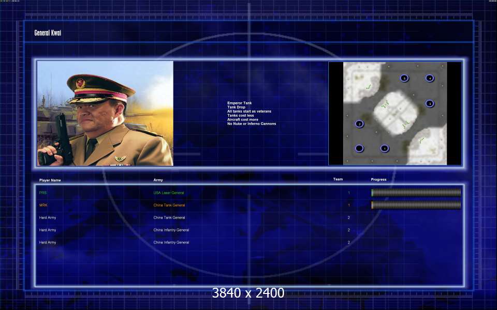Select player name 'PRS'
Screen dimensions: 497x310
coord(43,193)
